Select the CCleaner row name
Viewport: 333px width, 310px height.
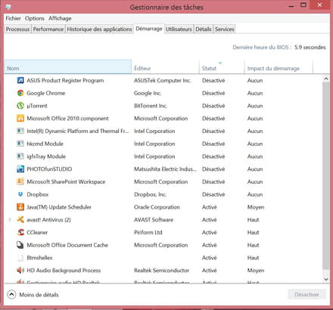coord(37,232)
